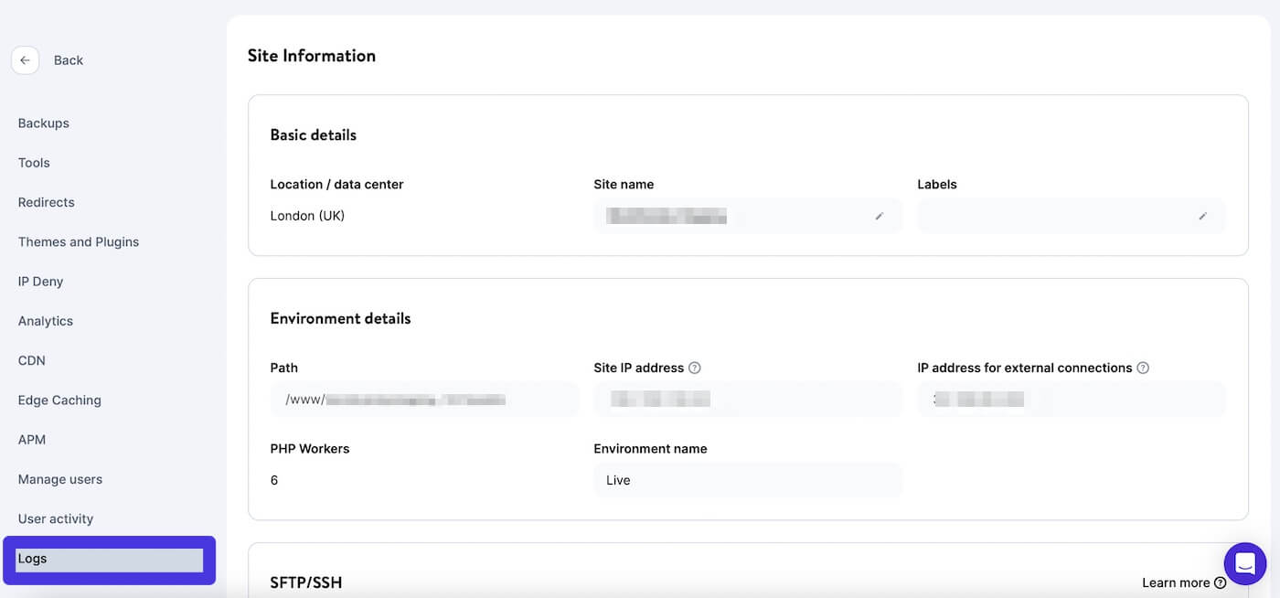
Task: Click the Learn more link
Action: [x=1174, y=582]
